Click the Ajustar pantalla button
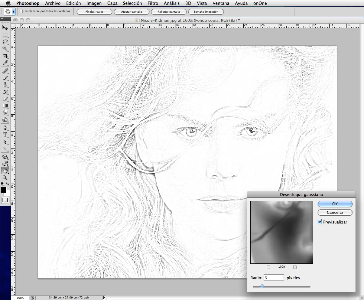The width and height of the screenshot is (364, 300). point(132,12)
